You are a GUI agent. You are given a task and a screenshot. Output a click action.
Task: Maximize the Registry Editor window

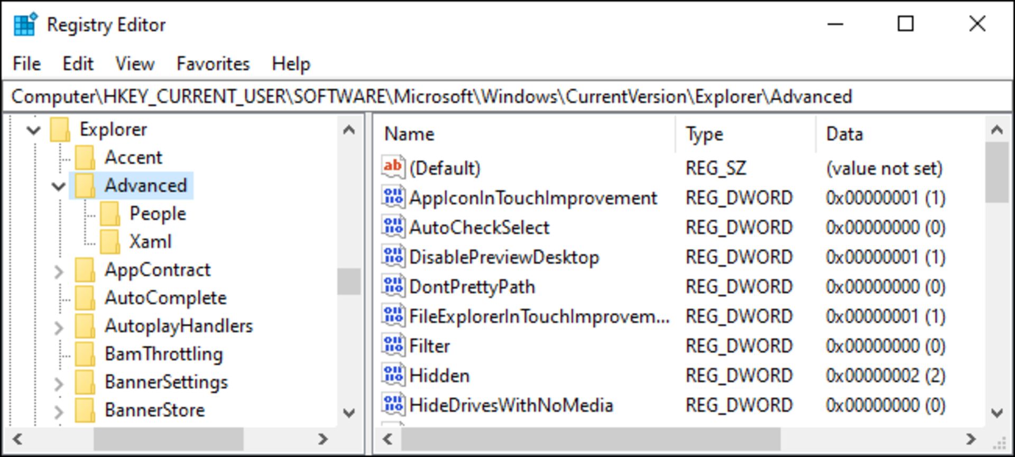tap(906, 24)
